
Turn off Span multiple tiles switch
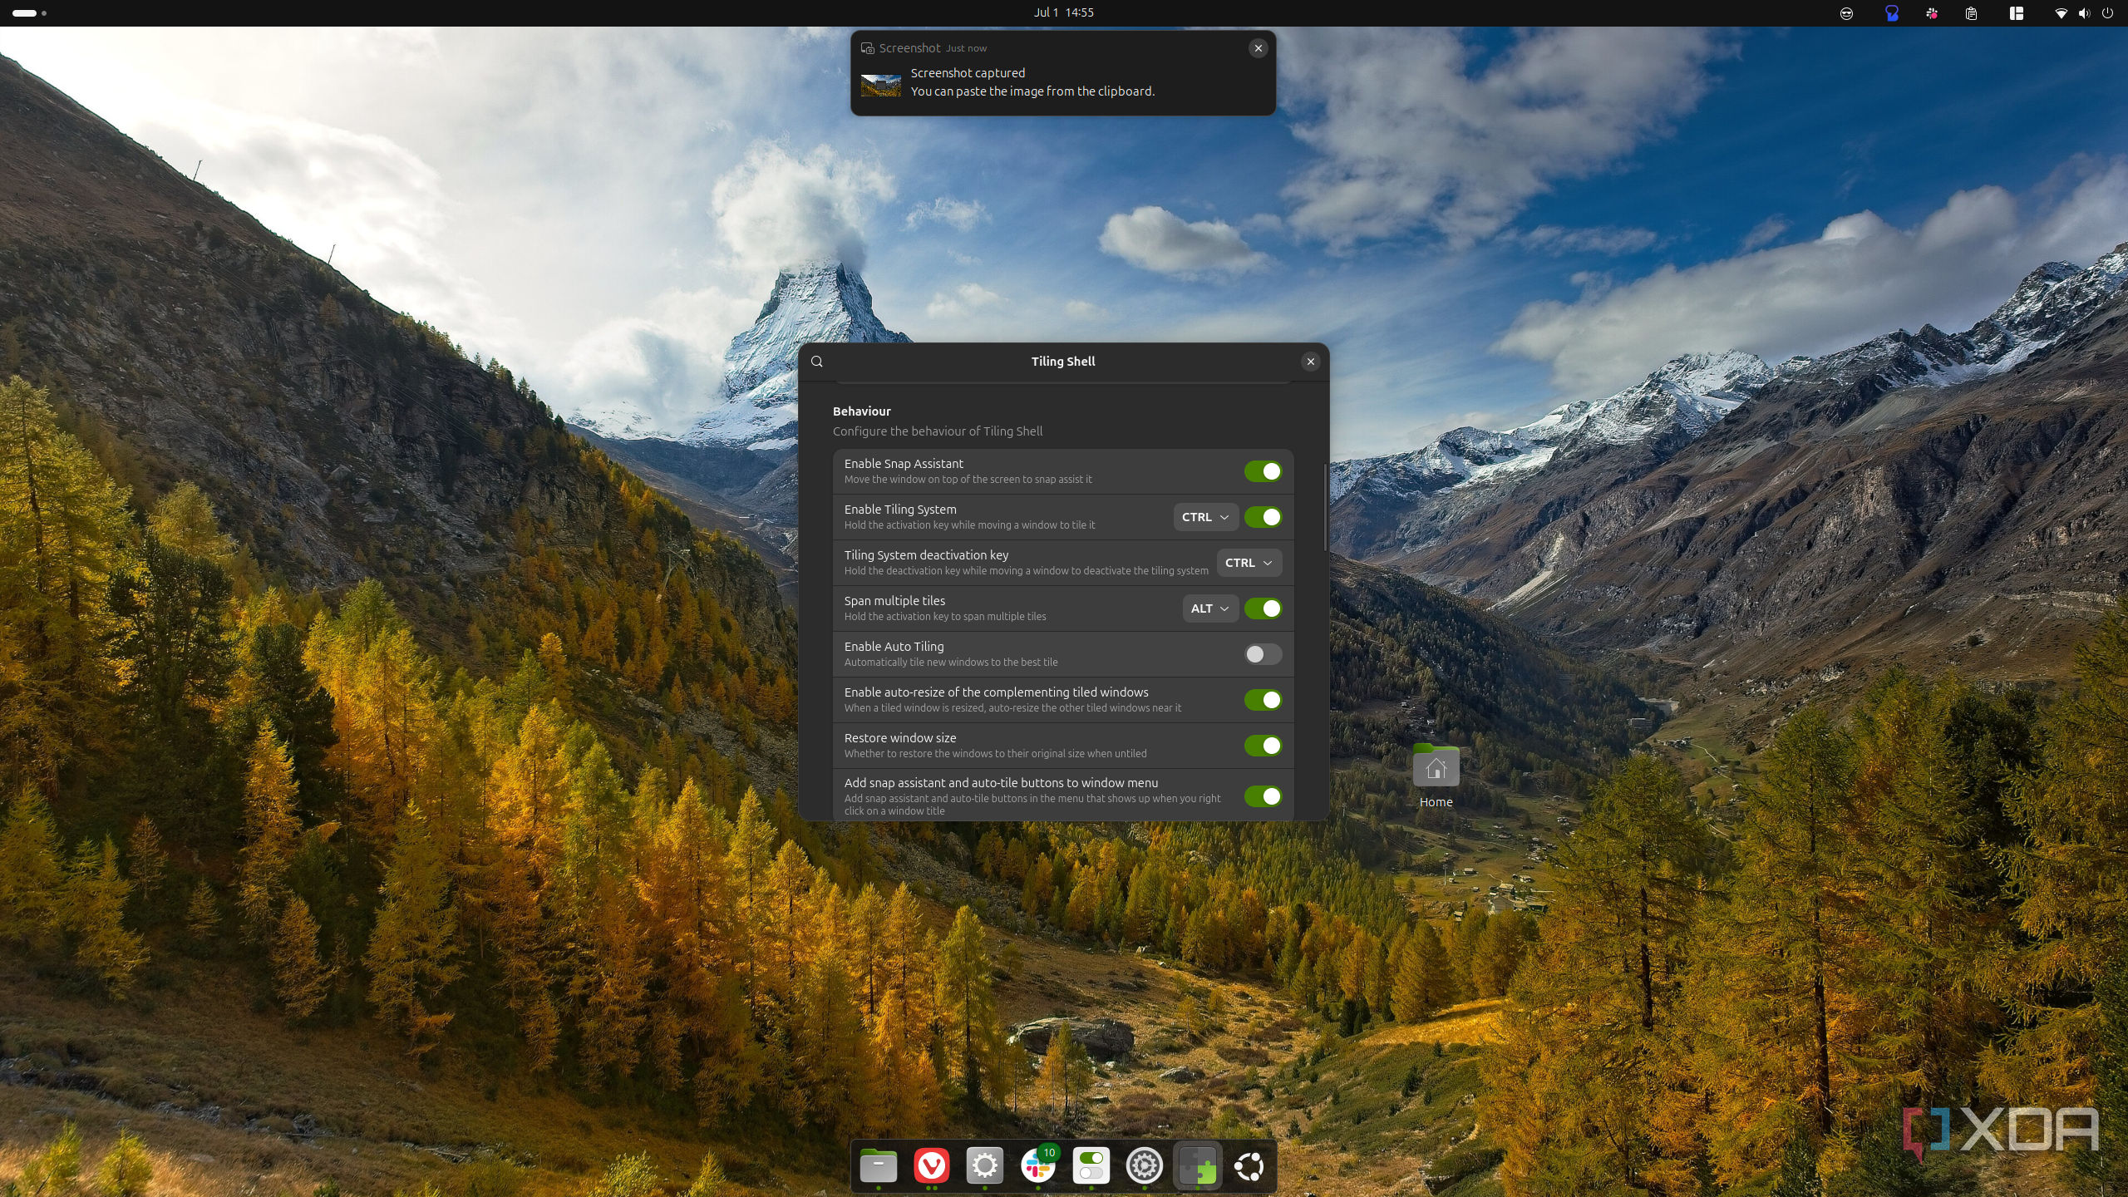pos(1263,608)
